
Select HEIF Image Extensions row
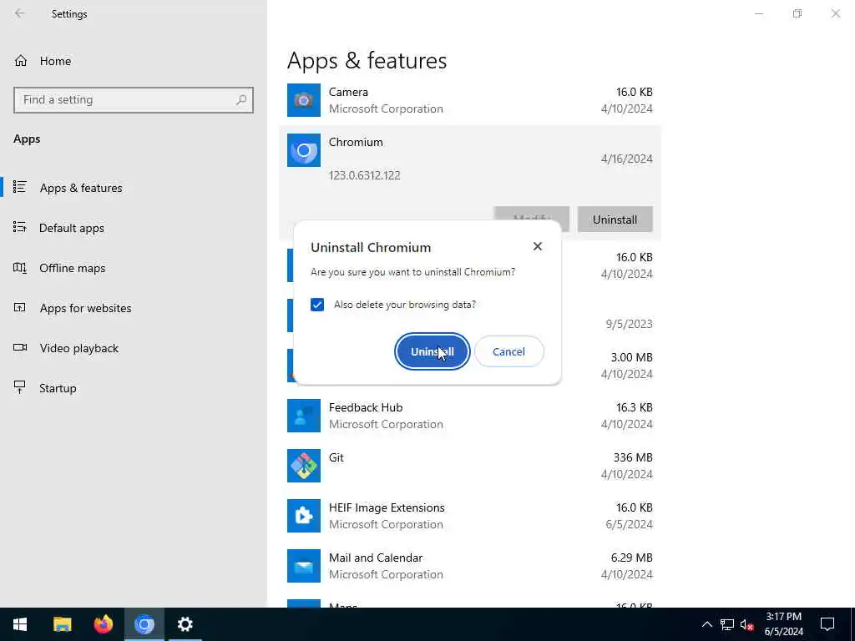470,516
